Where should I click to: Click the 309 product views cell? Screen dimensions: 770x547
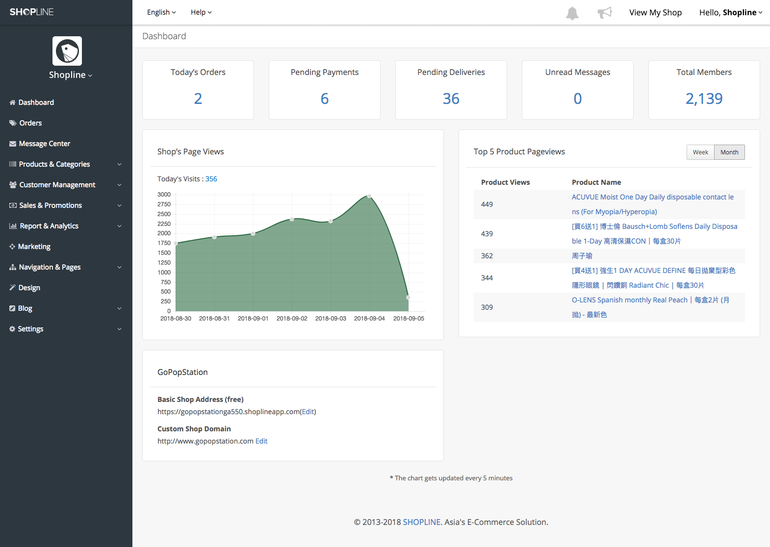[x=487, y=307]
